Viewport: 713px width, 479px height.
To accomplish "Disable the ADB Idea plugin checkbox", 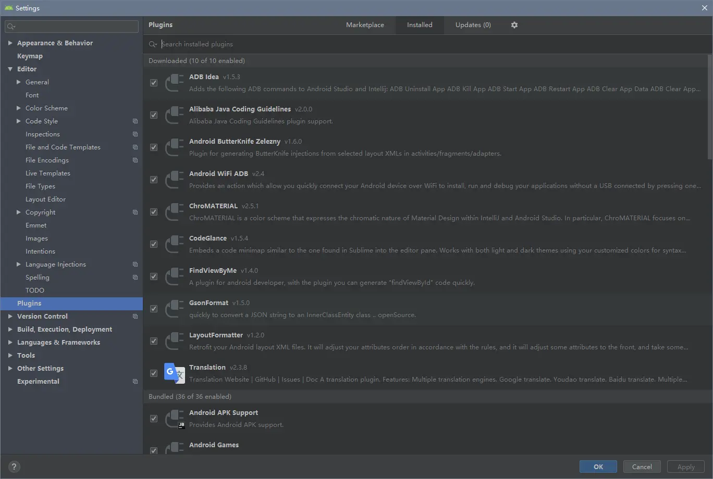I will [x=154, y=83].
